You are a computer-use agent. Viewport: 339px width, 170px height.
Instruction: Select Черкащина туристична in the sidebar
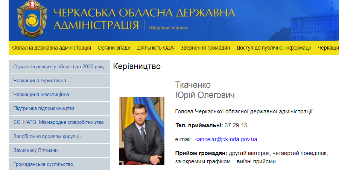40,81
